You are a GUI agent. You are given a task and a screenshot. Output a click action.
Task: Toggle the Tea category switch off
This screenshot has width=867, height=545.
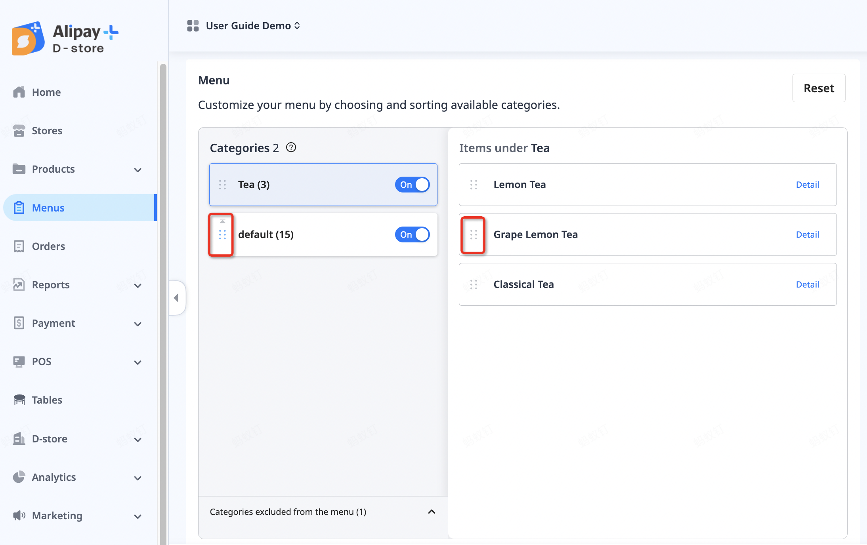coord(412,185)
